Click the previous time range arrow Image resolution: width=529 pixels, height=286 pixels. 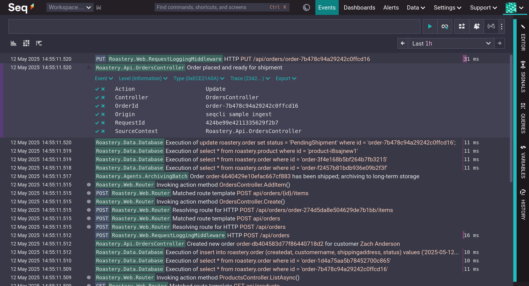403,43
